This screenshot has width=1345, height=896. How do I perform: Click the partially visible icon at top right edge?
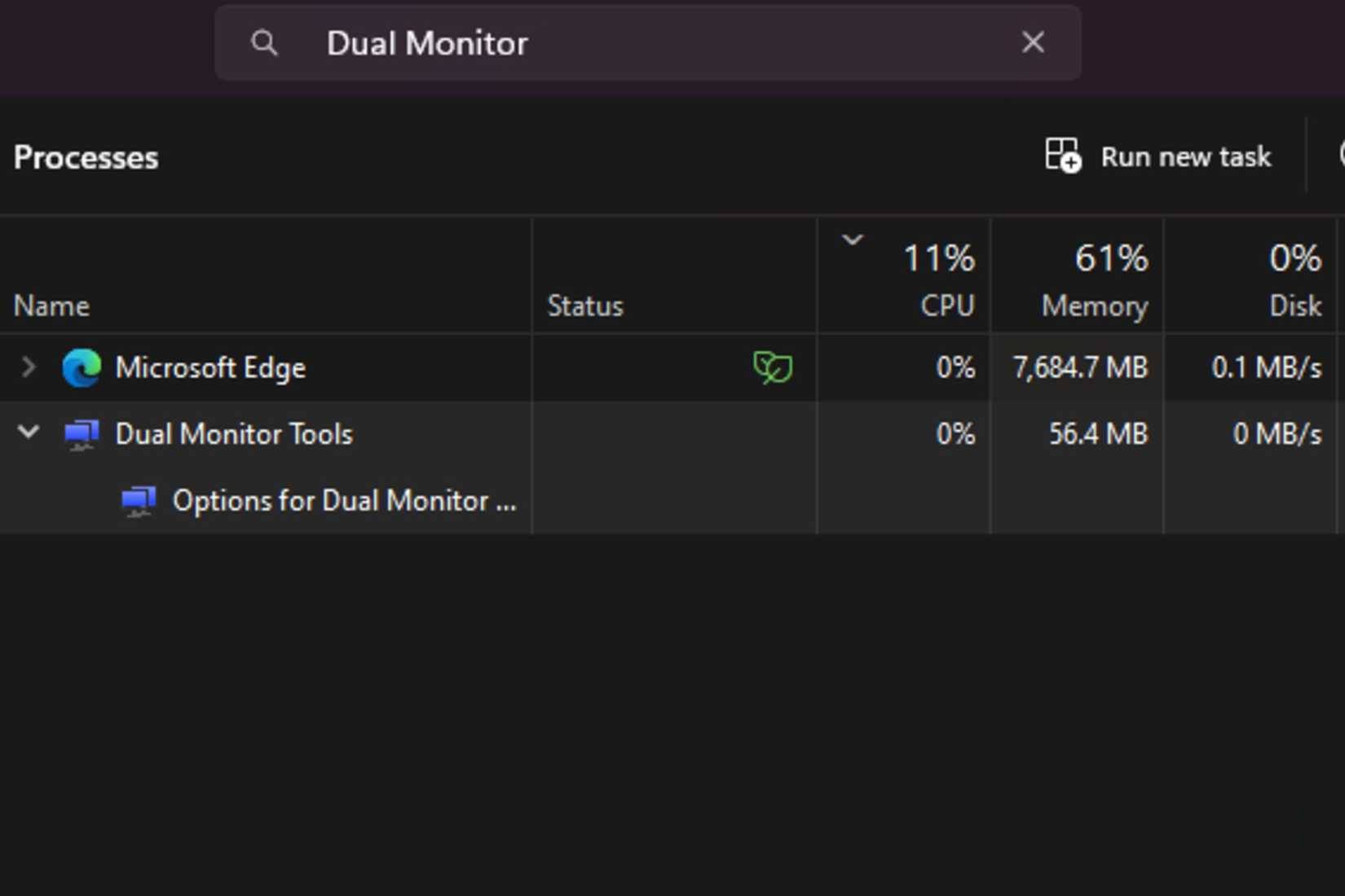pyautogui.click(x=1339, y=156)
